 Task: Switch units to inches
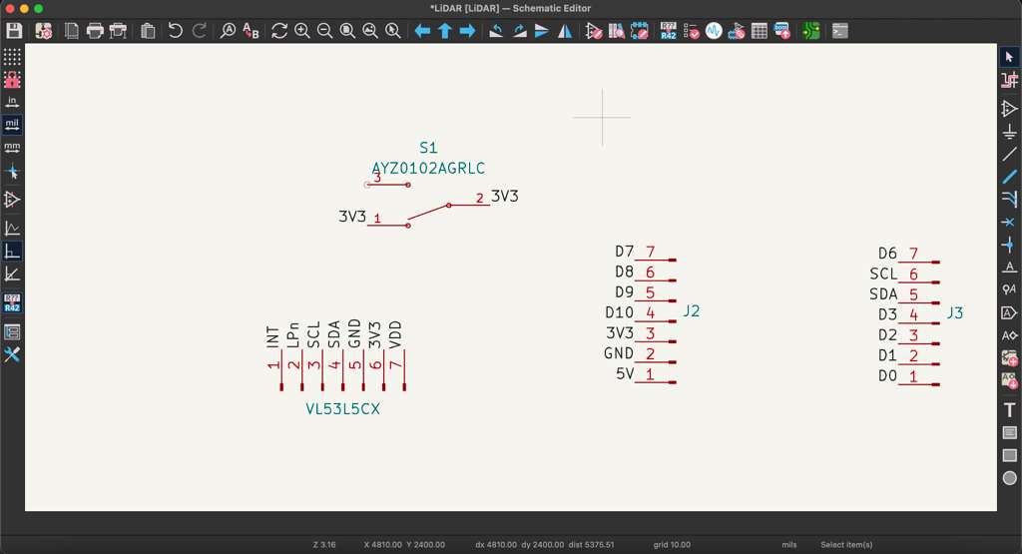click(12, 102)
